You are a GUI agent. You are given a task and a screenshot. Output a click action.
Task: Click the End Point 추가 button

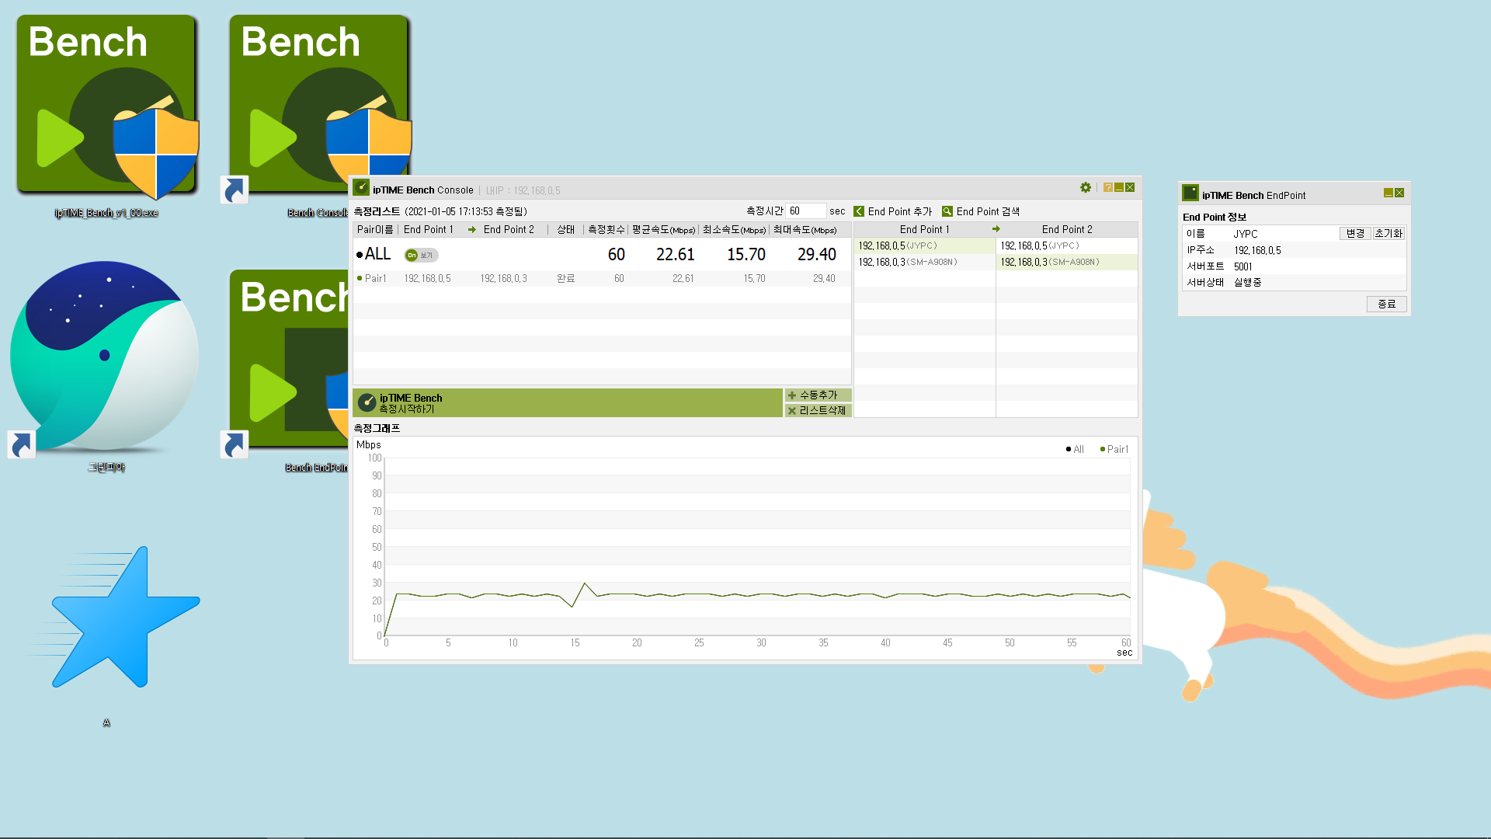click(893, 211)
